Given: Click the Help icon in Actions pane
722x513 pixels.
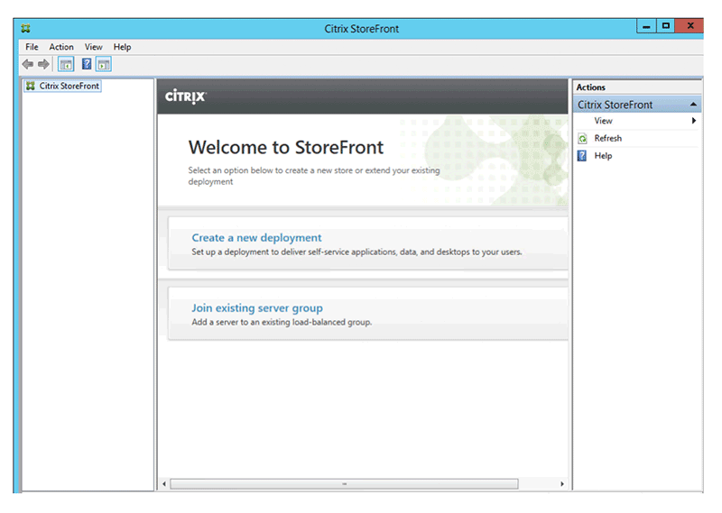Looking at the screenshot, I should point(582,156).
